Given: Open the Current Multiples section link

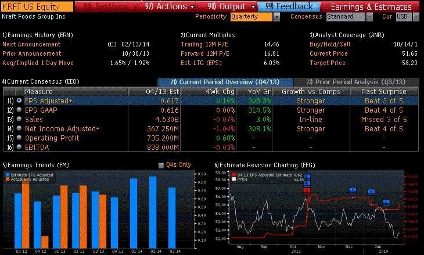Looking at the screenshot, I should [x=208, y=35].
